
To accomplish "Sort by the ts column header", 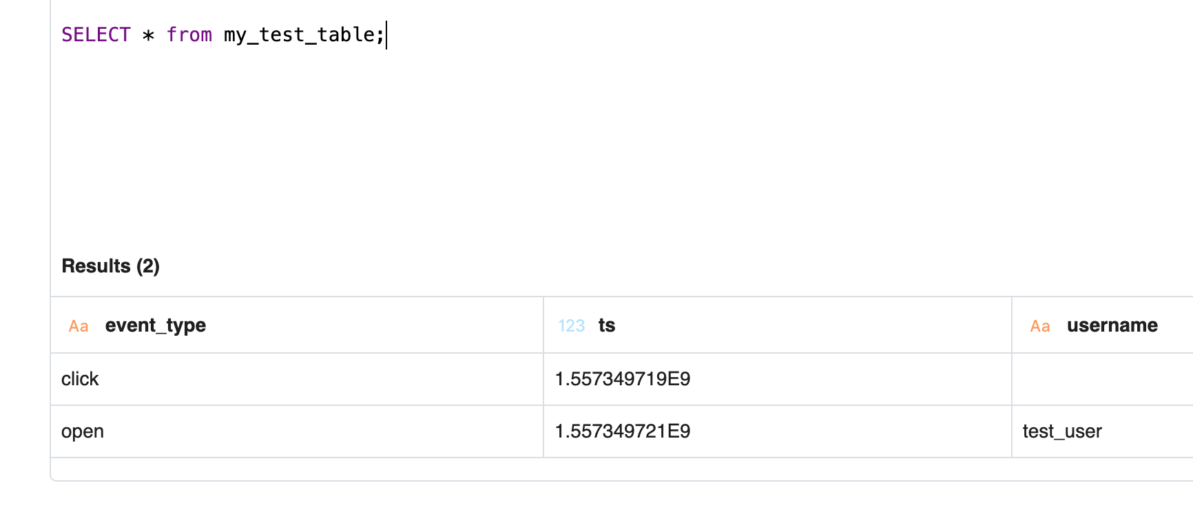I will tap(608, 325).
